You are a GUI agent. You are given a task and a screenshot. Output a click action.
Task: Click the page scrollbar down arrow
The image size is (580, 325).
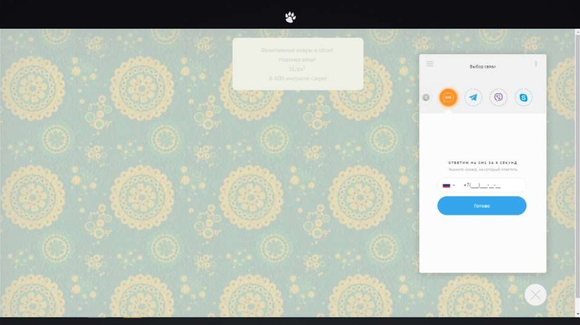pyautogui.click(x=577, y=313)
